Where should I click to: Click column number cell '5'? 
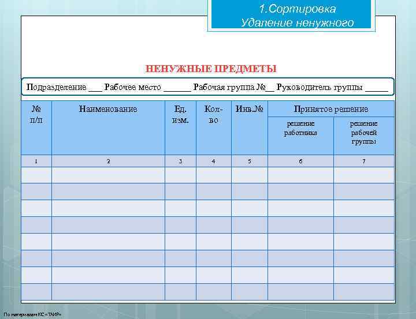point(250,161)
